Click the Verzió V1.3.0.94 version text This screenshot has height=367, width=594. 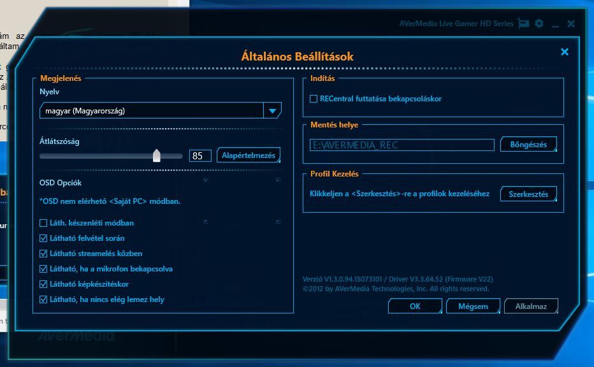(398, 279)
